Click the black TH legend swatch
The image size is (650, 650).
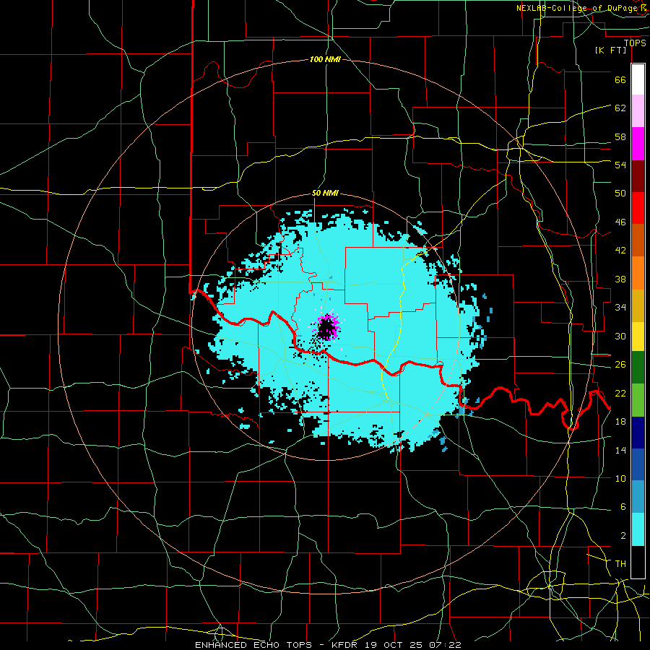(x=638, y=562)
